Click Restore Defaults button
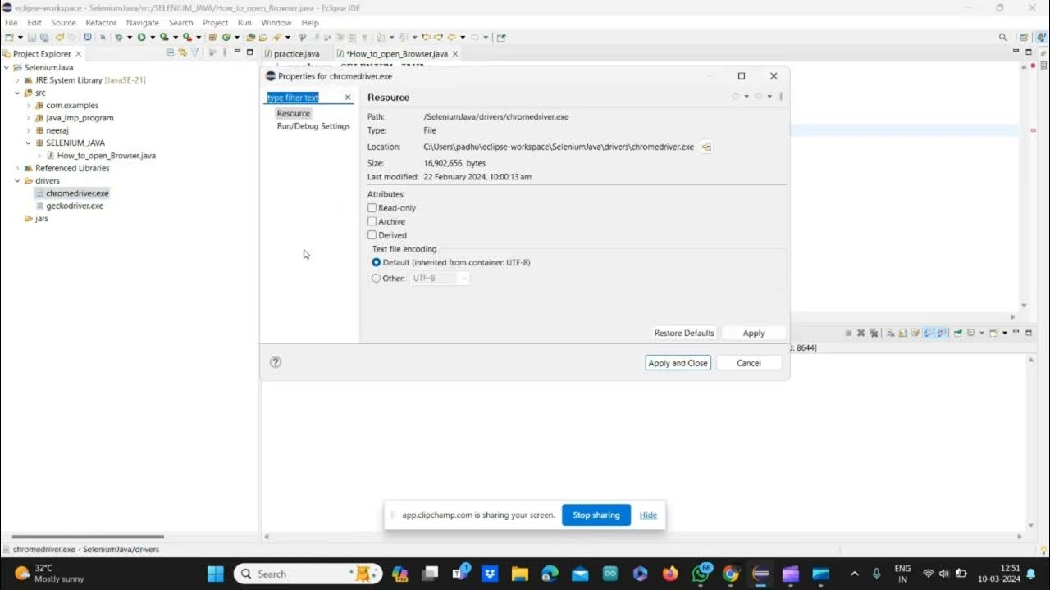 tap(684, 333)
